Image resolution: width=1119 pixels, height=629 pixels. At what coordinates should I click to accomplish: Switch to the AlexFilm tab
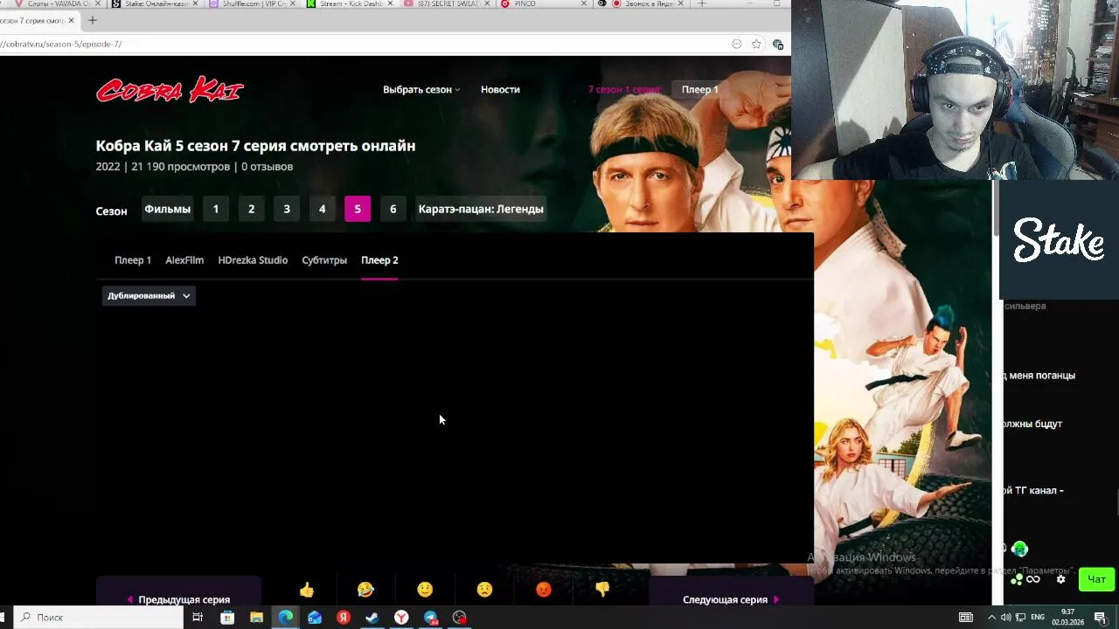184,260
